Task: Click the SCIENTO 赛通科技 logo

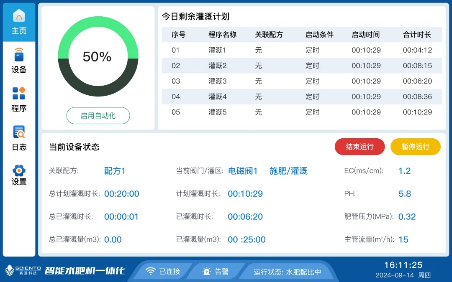Action: click(23, 271)
